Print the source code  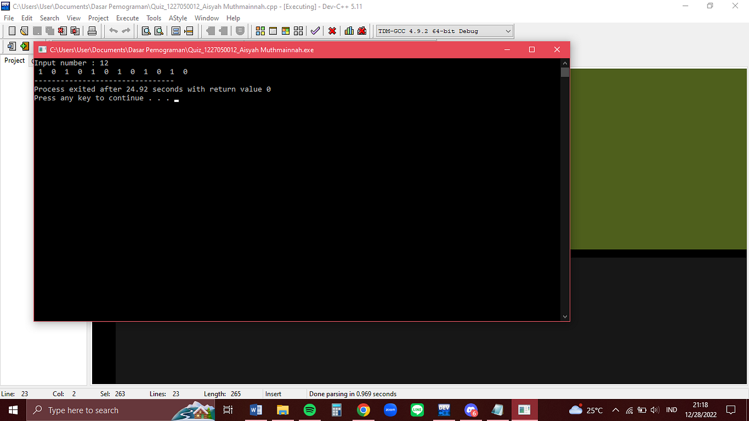tap(92, 31)
